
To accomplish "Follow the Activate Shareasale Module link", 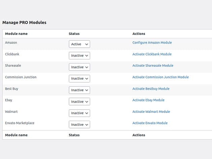I will pos(153,66).
